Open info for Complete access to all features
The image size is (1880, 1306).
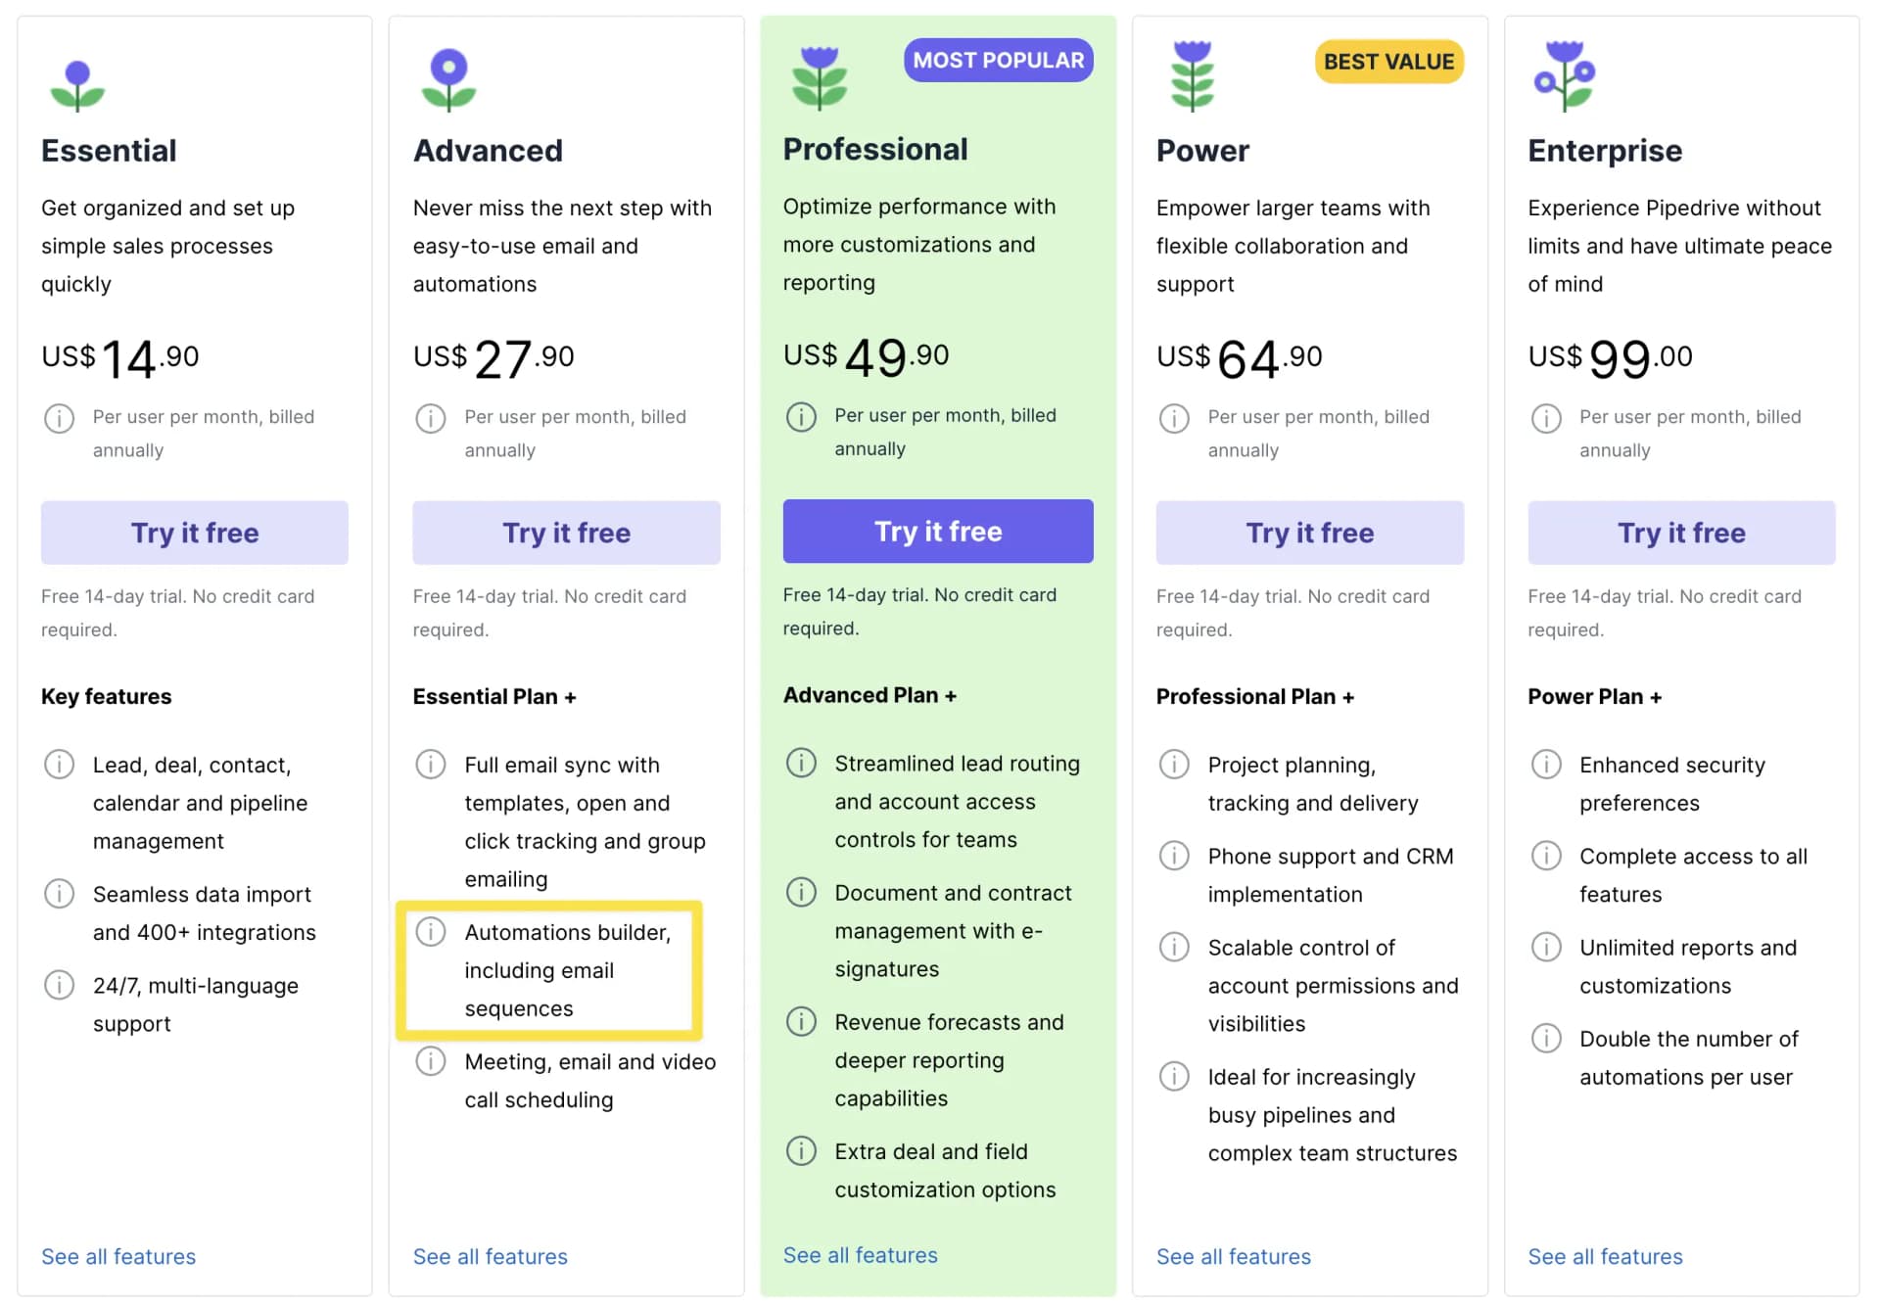(1546, 855)
